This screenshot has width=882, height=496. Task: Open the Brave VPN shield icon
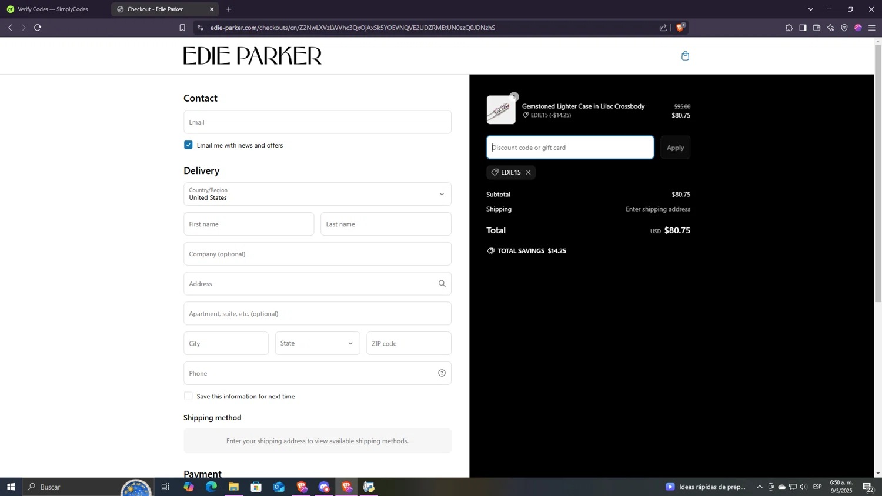pos(844,28)
